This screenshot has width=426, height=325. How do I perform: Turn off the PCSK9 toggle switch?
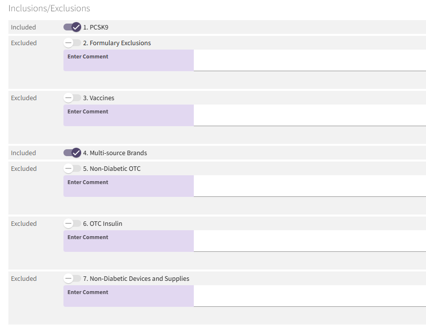coord(72,27)
